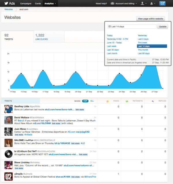Open the Campaigns tab

[26, 3]
